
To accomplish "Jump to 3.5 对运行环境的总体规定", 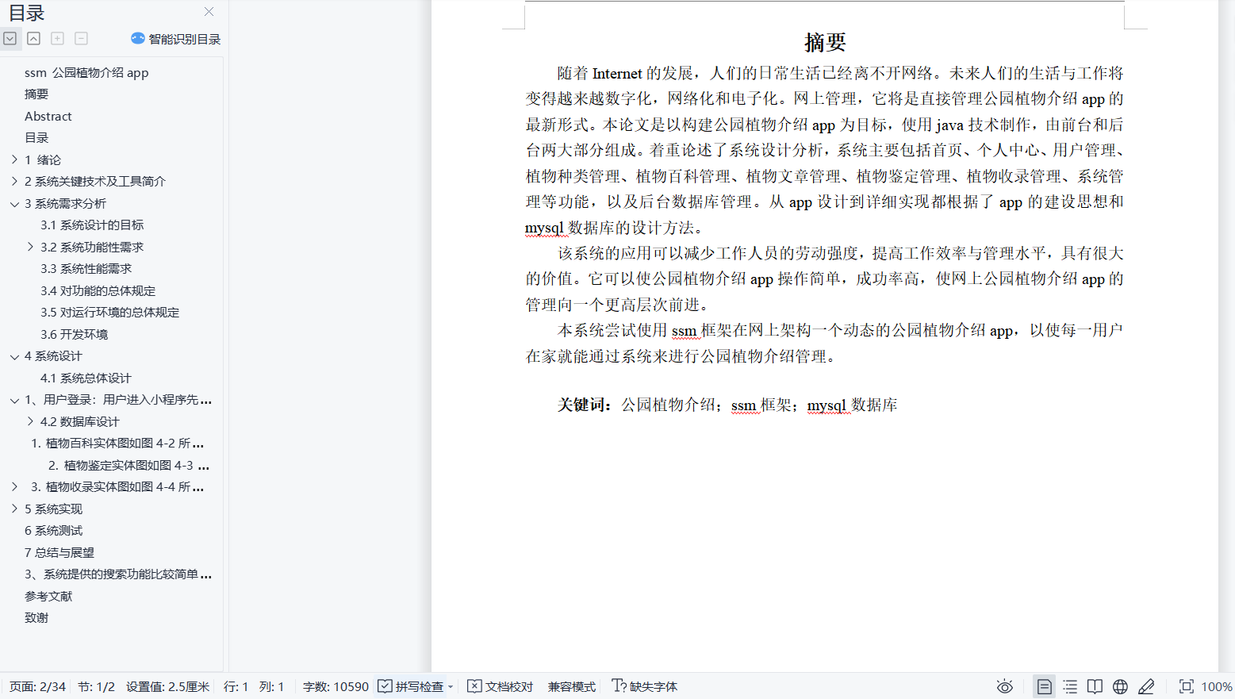I will pos(109,312).
